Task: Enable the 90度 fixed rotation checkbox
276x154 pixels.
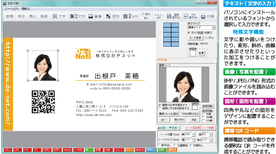Action: pos(204,114)
